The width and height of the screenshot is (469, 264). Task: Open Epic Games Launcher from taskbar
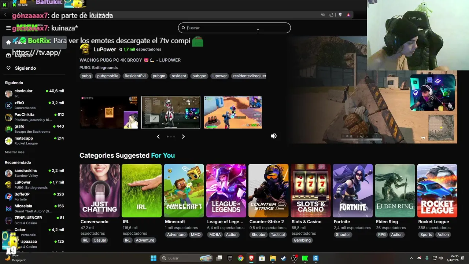[230, 258]
